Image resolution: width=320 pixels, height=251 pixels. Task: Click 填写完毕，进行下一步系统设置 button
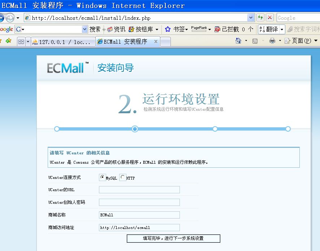tap(173, 238)
